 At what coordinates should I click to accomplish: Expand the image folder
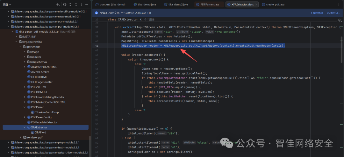pos(24,52)
